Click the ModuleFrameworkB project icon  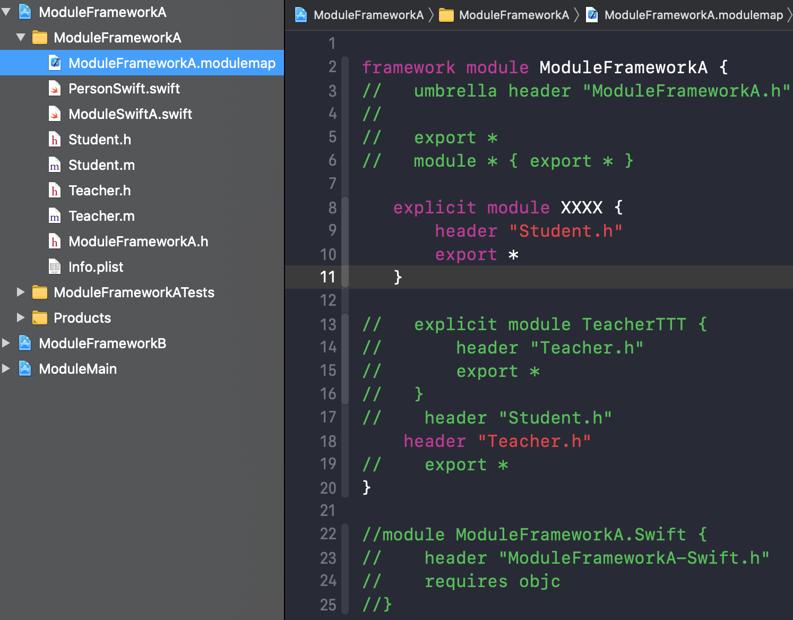point(25,343)
